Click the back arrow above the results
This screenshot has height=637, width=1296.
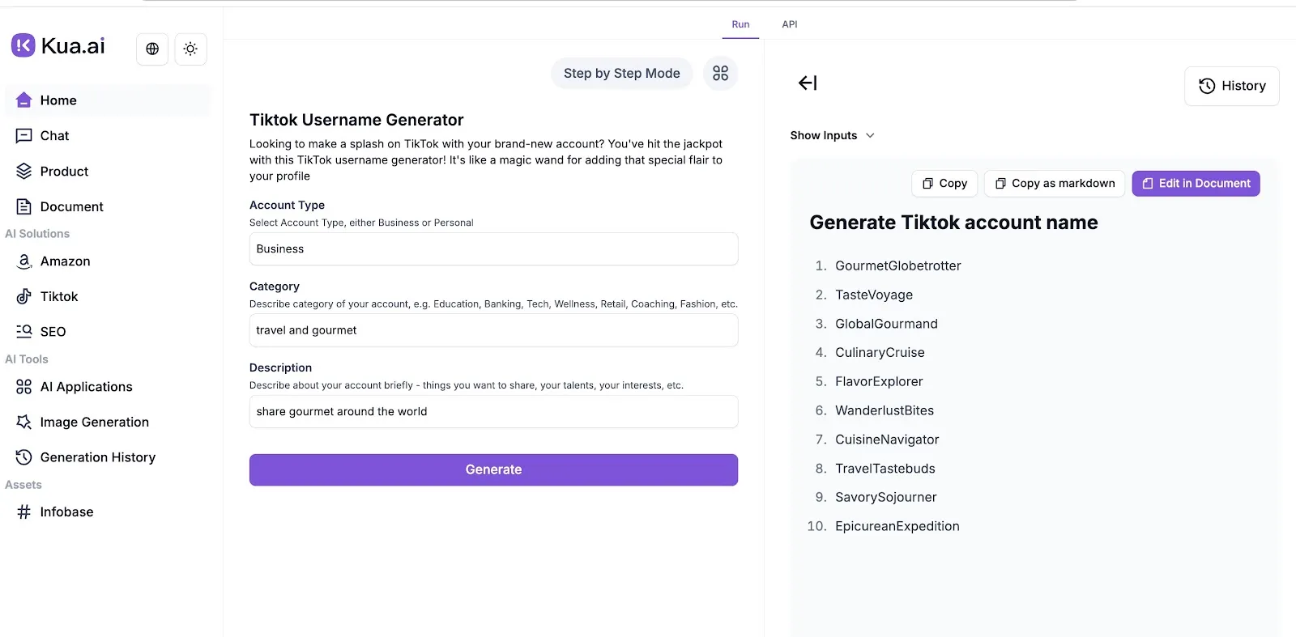click(807, 83)
